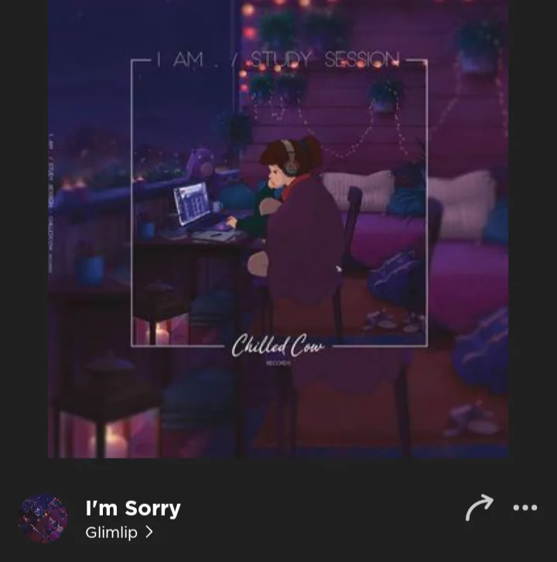The height and width of the screenshot is (562, 557).
Task: Click the white pillow on the couch
Action: (359, 189)
